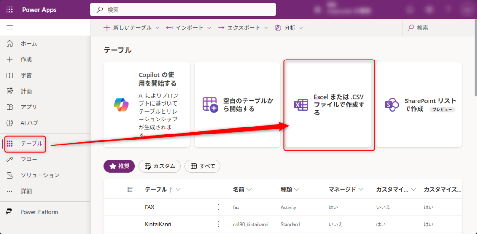The width and height of the screenshot is (477, 234).
Task: Open more options for FAX row
Action: [x=218, y=207]
